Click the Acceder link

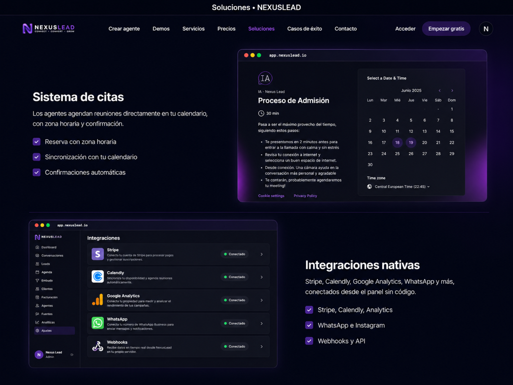405,29
